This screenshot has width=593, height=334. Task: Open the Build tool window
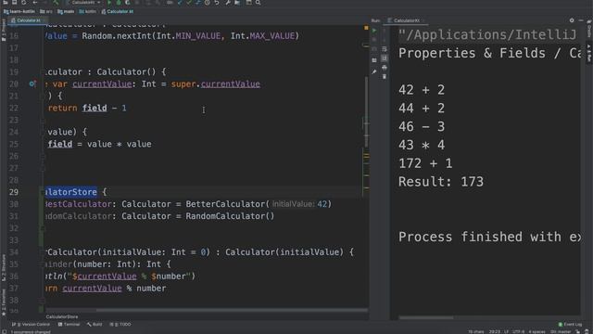coord(95,324)
